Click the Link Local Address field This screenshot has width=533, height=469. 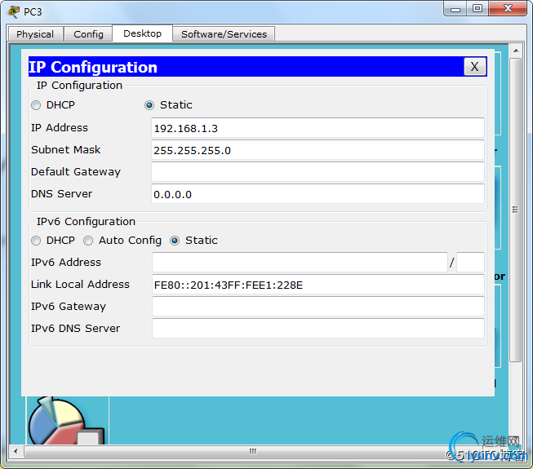pyautogui.click(x=318, y=285)
